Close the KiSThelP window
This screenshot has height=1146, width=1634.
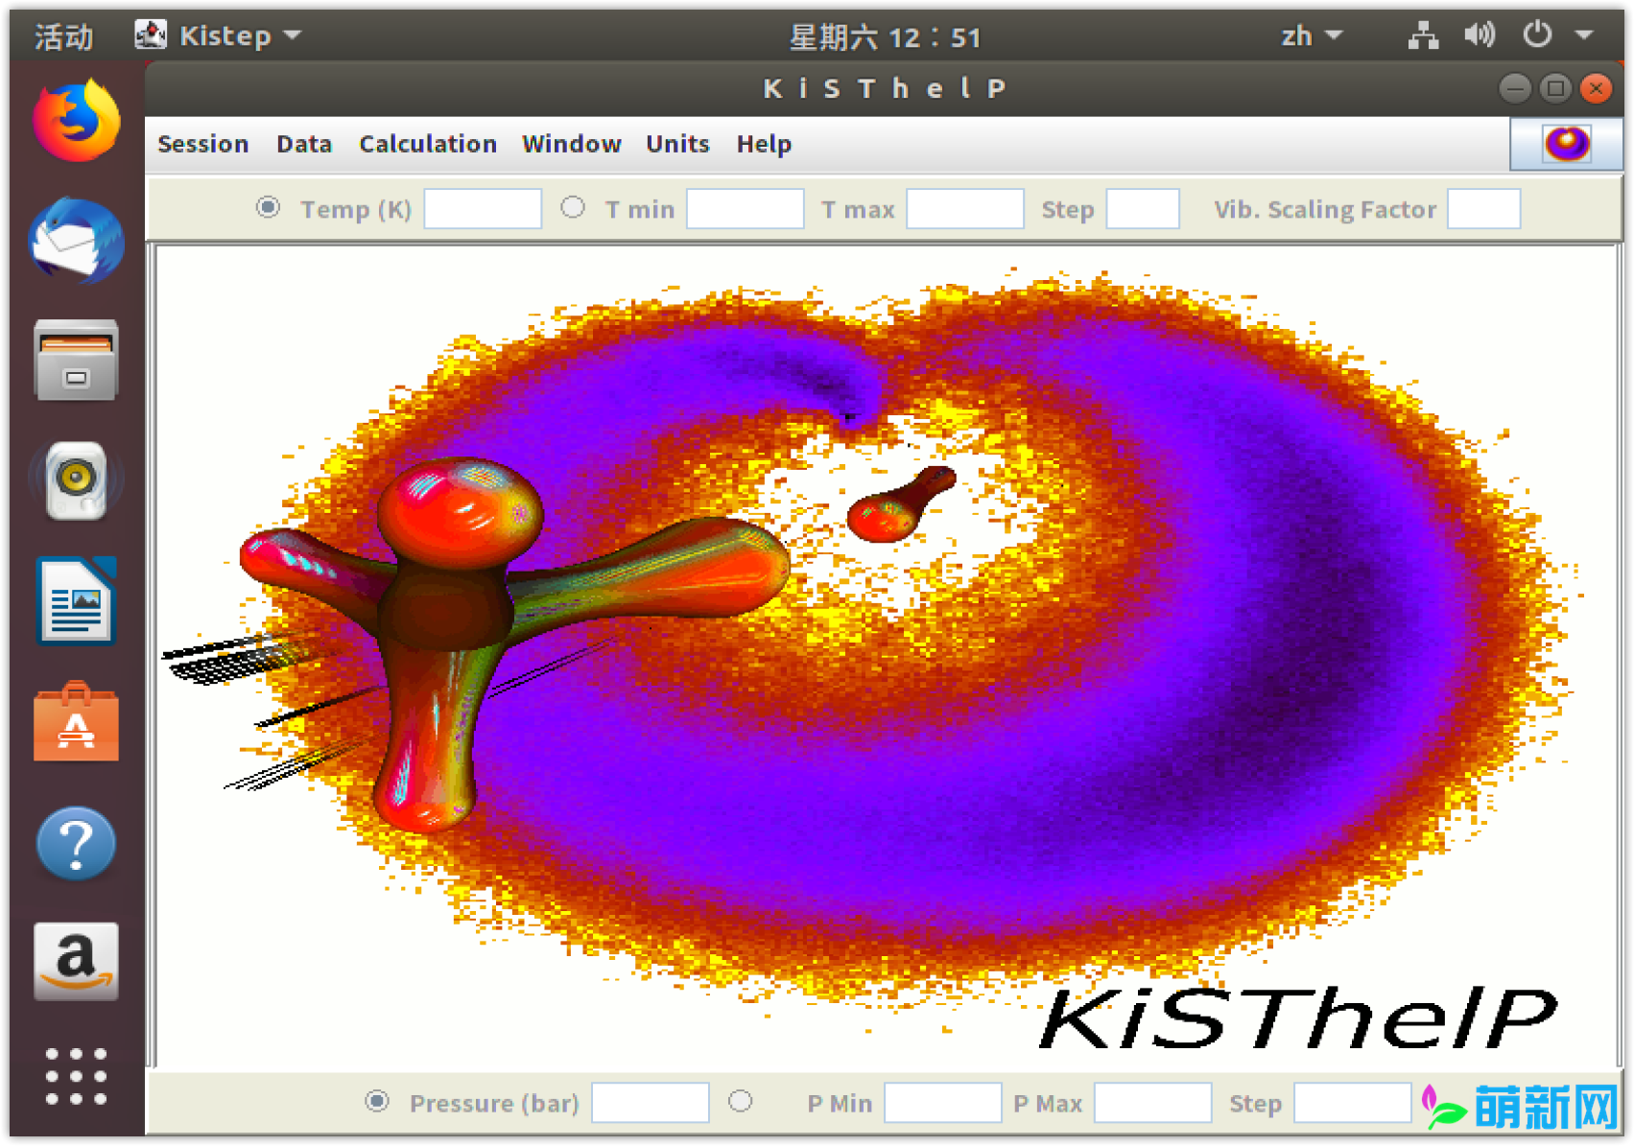pyautogui.click(x=1596, y=88)
